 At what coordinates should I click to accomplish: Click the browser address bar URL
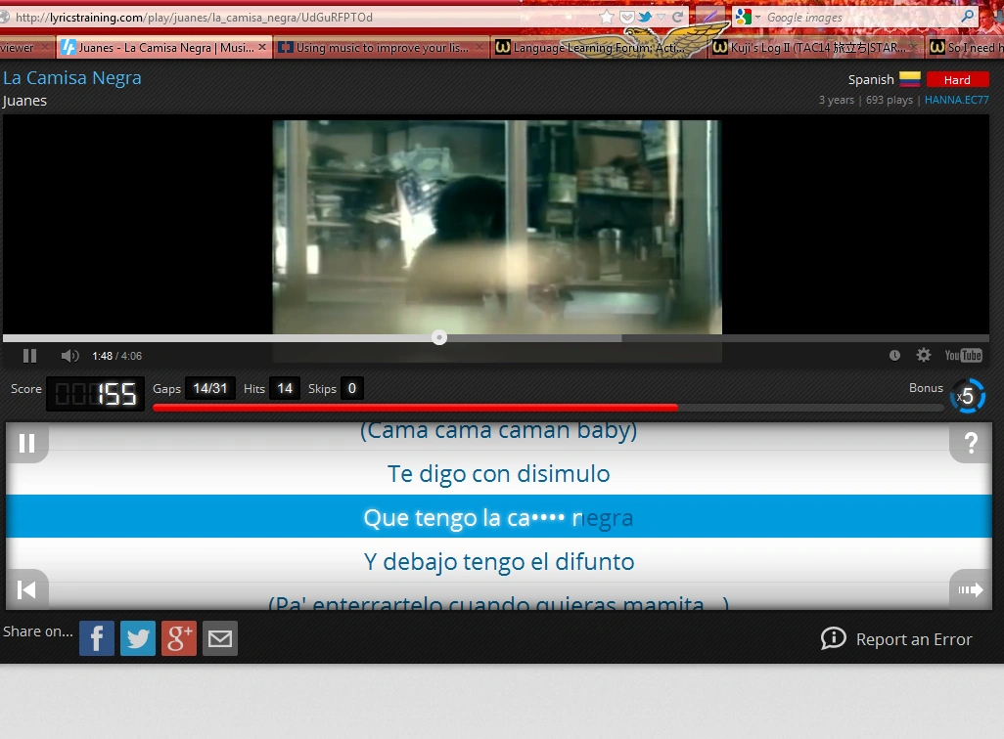(x=194, y=18)
